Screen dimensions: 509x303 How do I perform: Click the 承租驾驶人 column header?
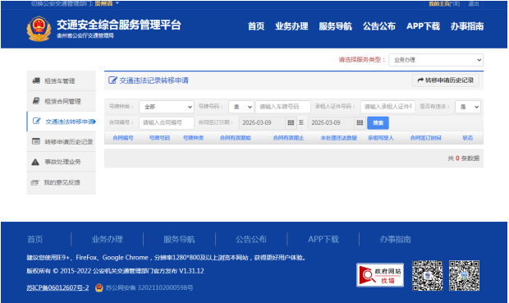coord(381,138)
